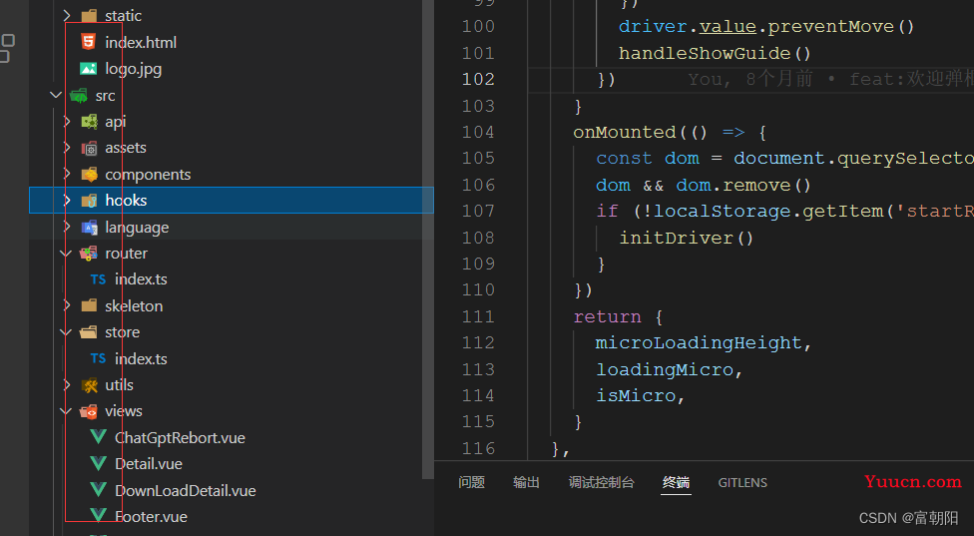Viewport: 974px width, 536px height.
Task: Click on loadingMicro in the return block
Action: pos(665,369)
